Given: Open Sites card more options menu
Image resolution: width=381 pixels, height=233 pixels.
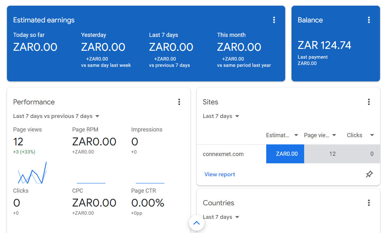Looking at the screenshot, I should (x=369, y=102).
